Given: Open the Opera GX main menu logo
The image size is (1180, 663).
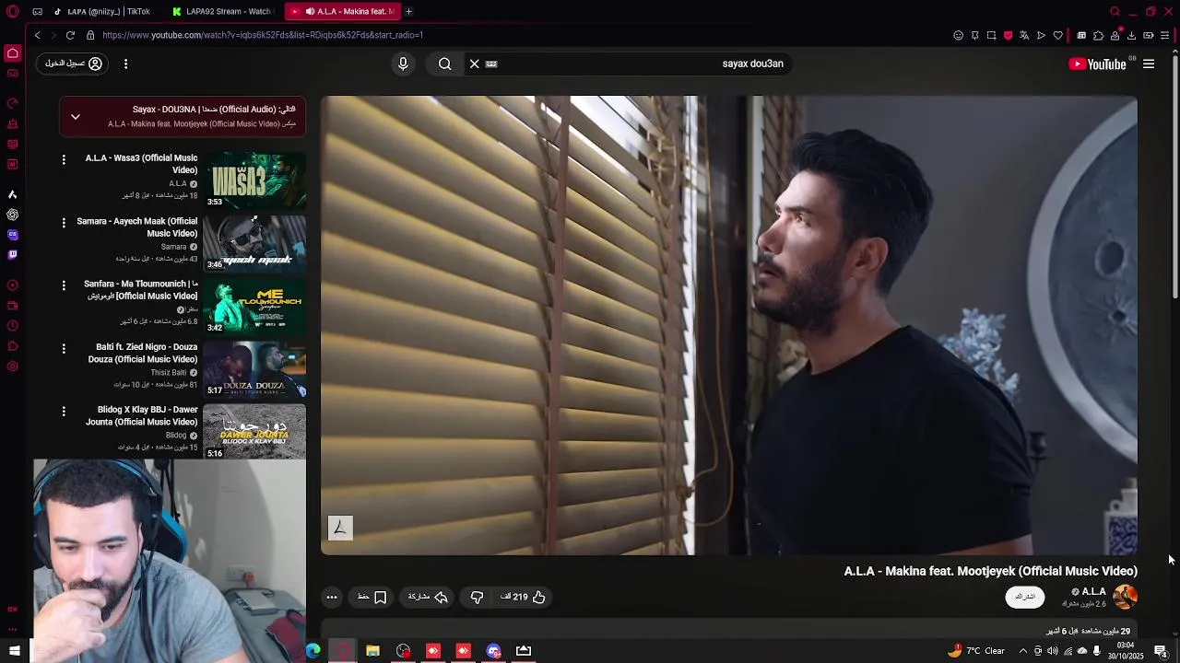Looking at the screenshot, I should 13,12.
